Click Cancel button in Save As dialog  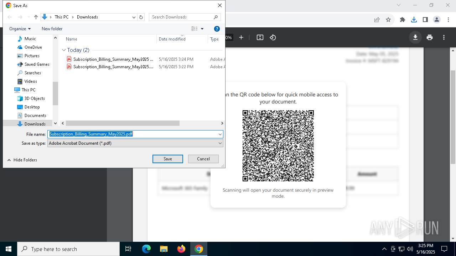[x=203, y=159]
